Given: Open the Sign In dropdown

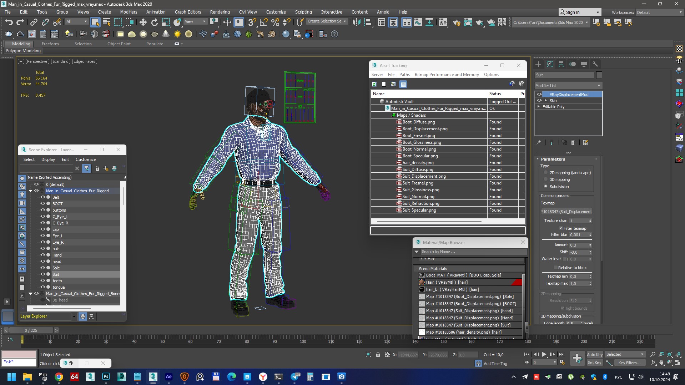Looking at the screenshot, I should click(x=580, y=12).
